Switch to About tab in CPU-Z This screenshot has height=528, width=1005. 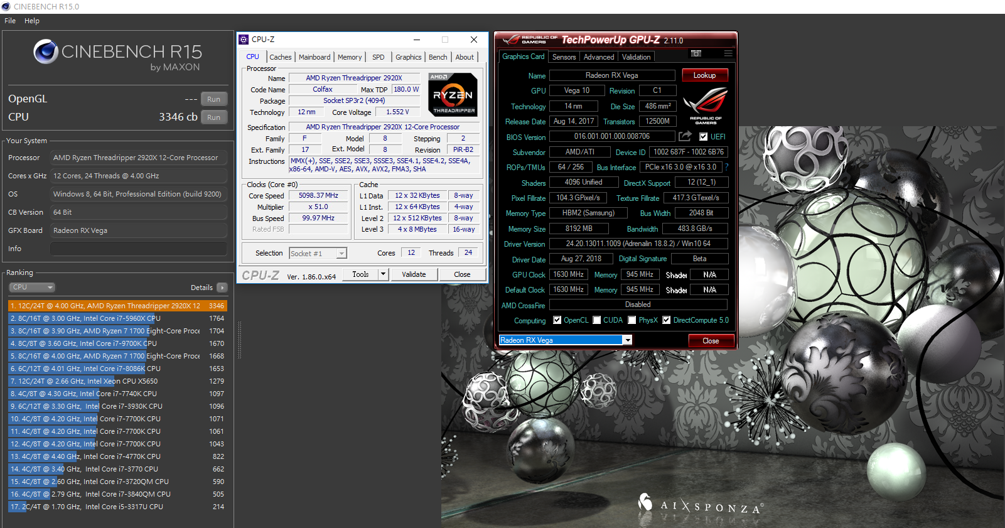465,57
